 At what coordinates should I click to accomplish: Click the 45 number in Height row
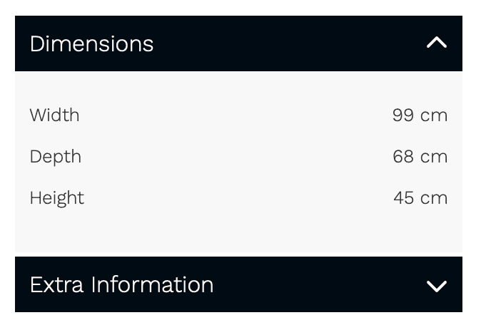click(x=404, y=198)
